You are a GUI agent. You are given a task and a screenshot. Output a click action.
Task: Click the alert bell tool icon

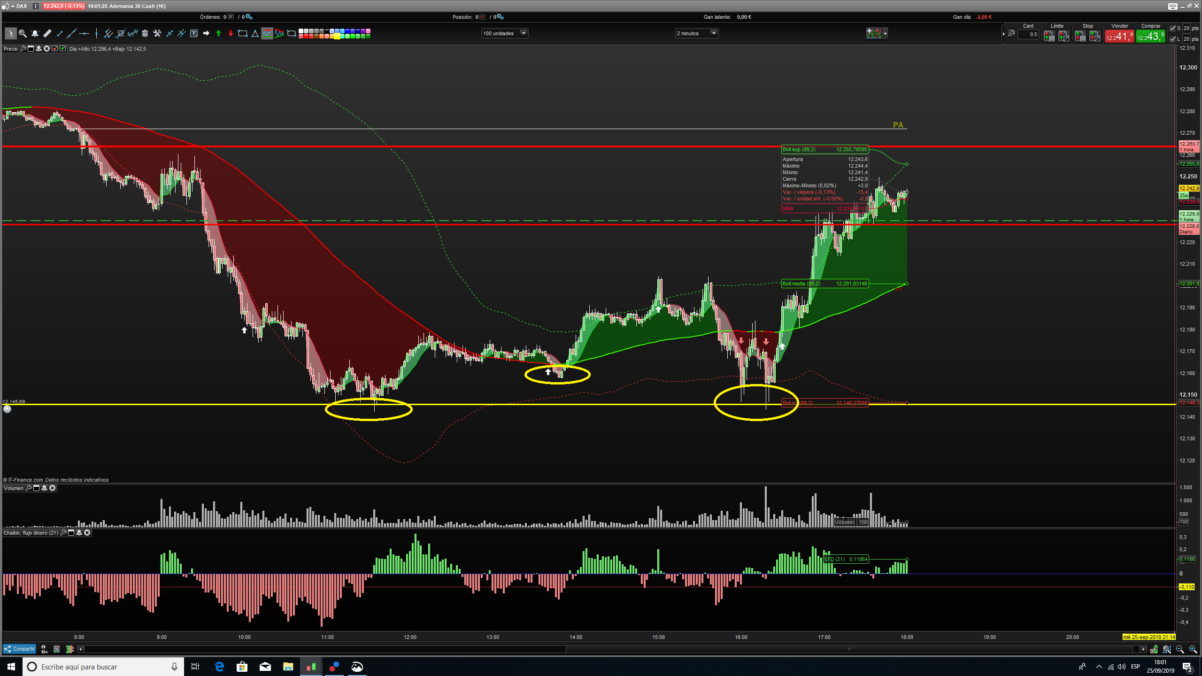[x=35, y=33]
